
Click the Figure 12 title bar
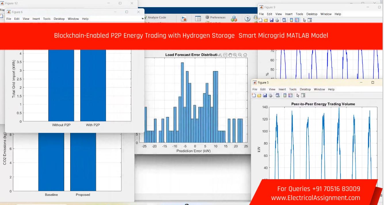58,3
